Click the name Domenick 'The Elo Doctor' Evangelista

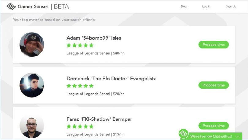(x=111, y=79)
